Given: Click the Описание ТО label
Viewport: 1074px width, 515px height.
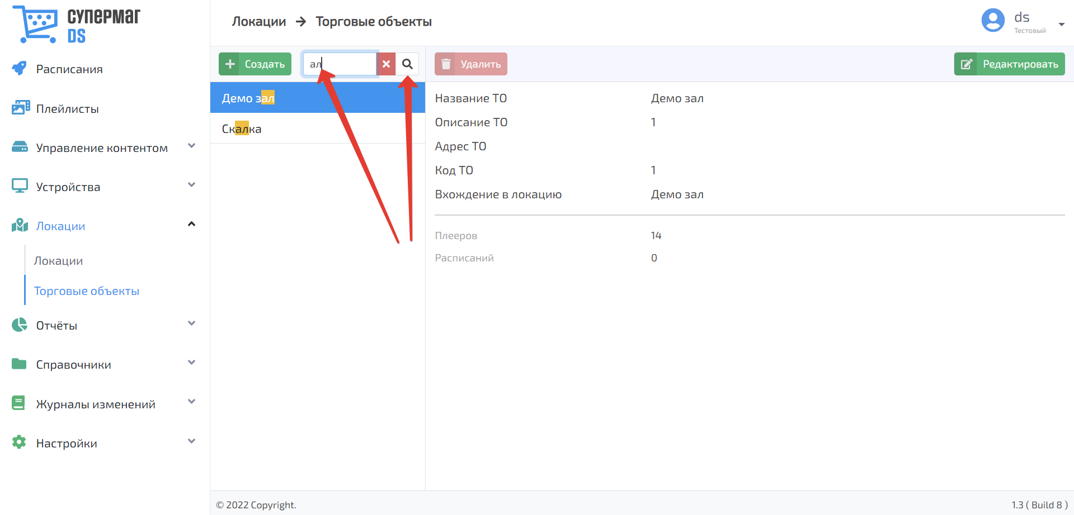Looking at the screenshot, I should coord(472,122).
